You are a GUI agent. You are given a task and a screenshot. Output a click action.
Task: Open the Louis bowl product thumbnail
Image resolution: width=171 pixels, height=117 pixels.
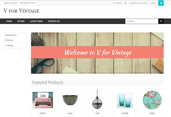tap(70, 100)
